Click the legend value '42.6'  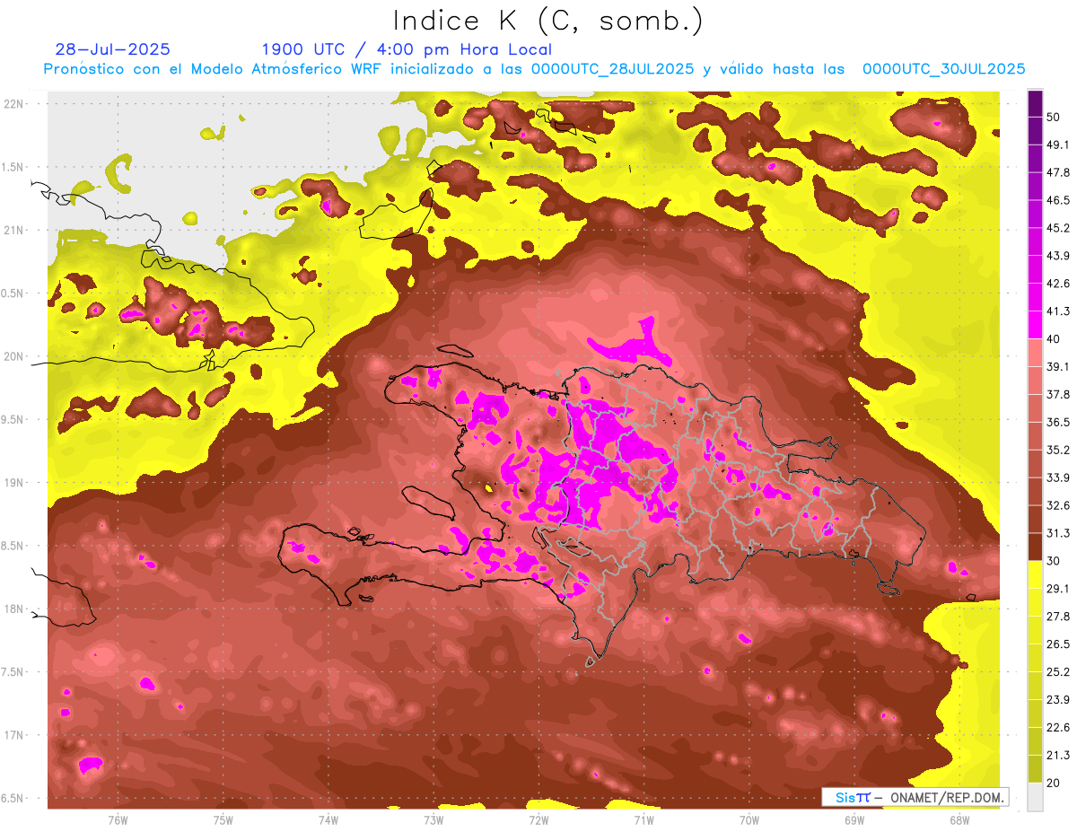(x=1057, y=284)
